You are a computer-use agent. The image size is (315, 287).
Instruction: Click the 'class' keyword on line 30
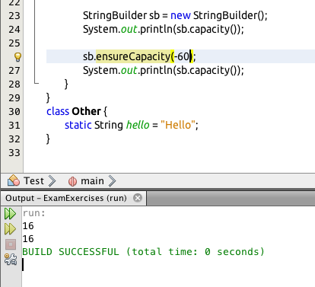[58, 111]
